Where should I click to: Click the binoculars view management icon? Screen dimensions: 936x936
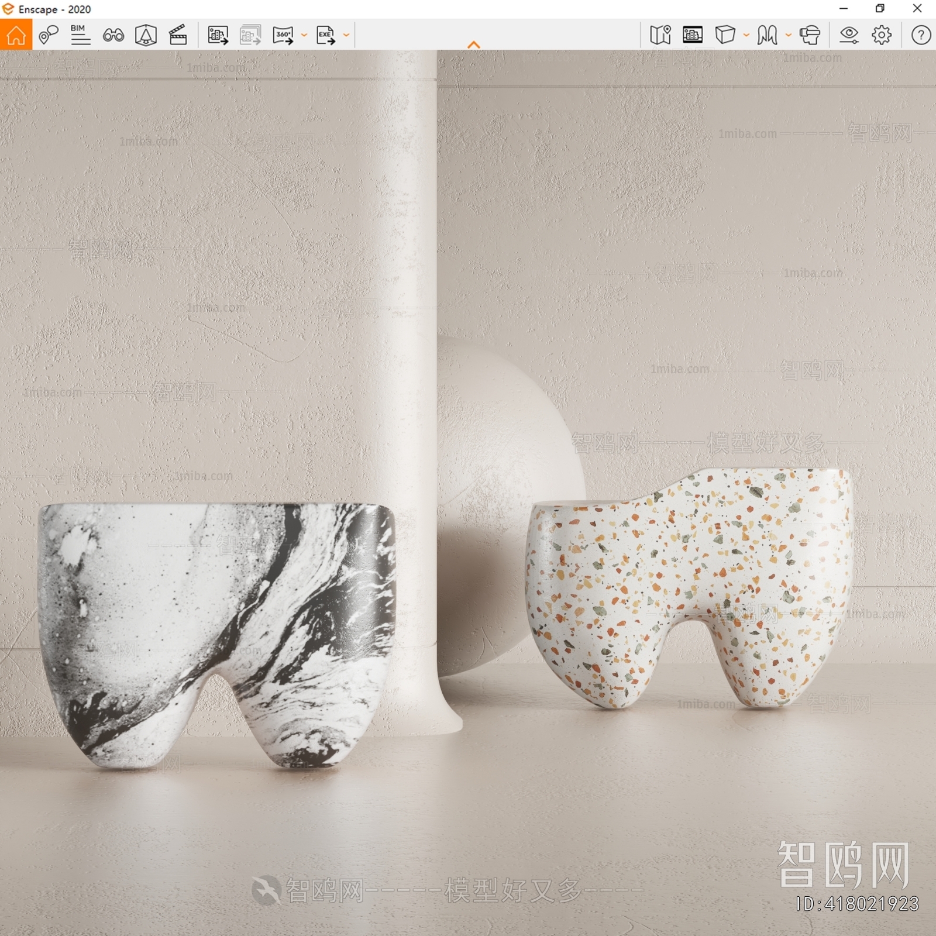113,35
